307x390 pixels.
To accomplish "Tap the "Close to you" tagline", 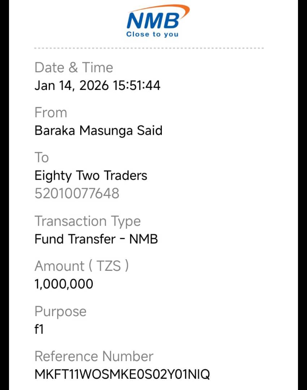I will [x=152, y=35].
